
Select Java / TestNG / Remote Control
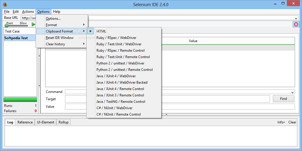tap(124, 102)
